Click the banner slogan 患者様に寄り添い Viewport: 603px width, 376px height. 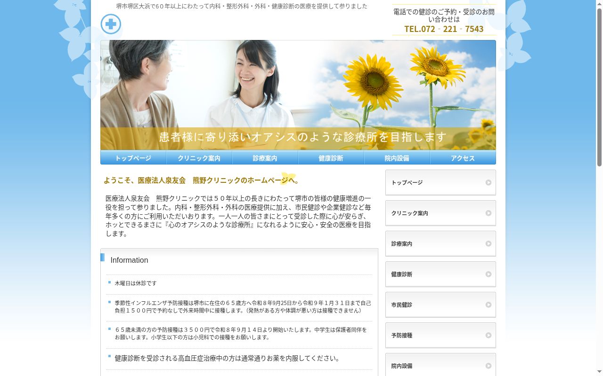[303, 137]
